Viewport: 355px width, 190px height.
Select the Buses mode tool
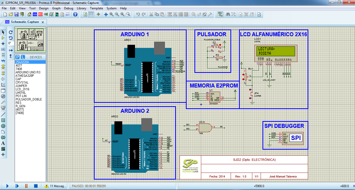[x=3, y=61]
